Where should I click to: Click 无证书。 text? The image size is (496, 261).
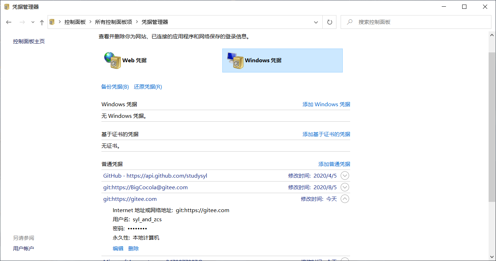111,146
